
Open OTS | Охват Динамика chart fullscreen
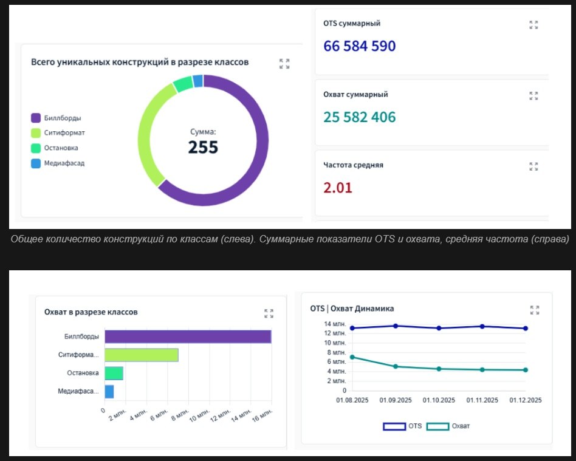point(535,310)
